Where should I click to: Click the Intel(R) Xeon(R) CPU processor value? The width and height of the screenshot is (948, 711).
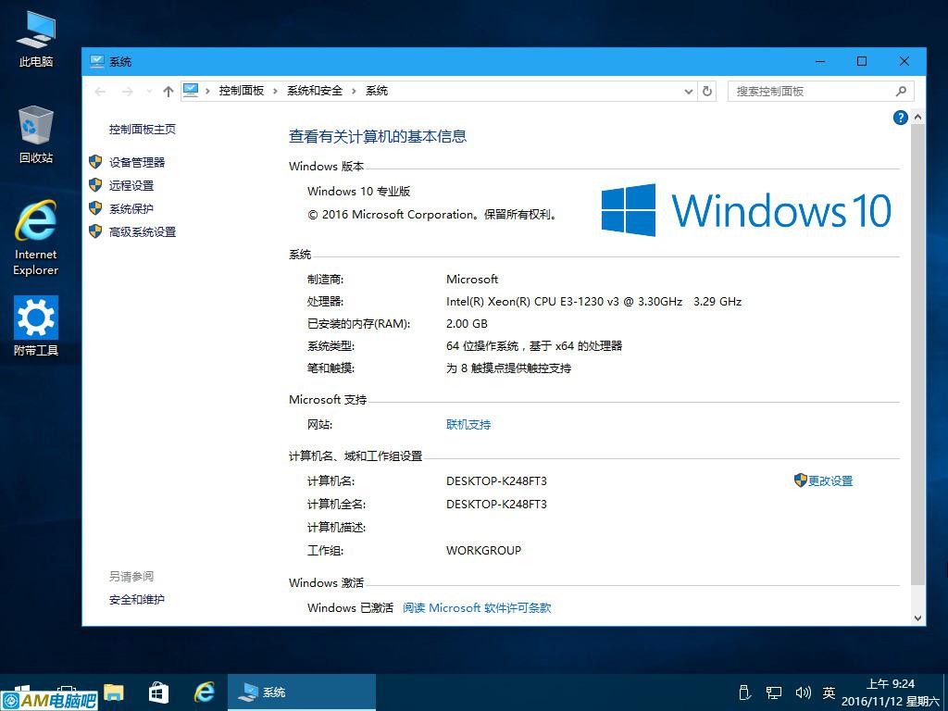coord(593,301)
